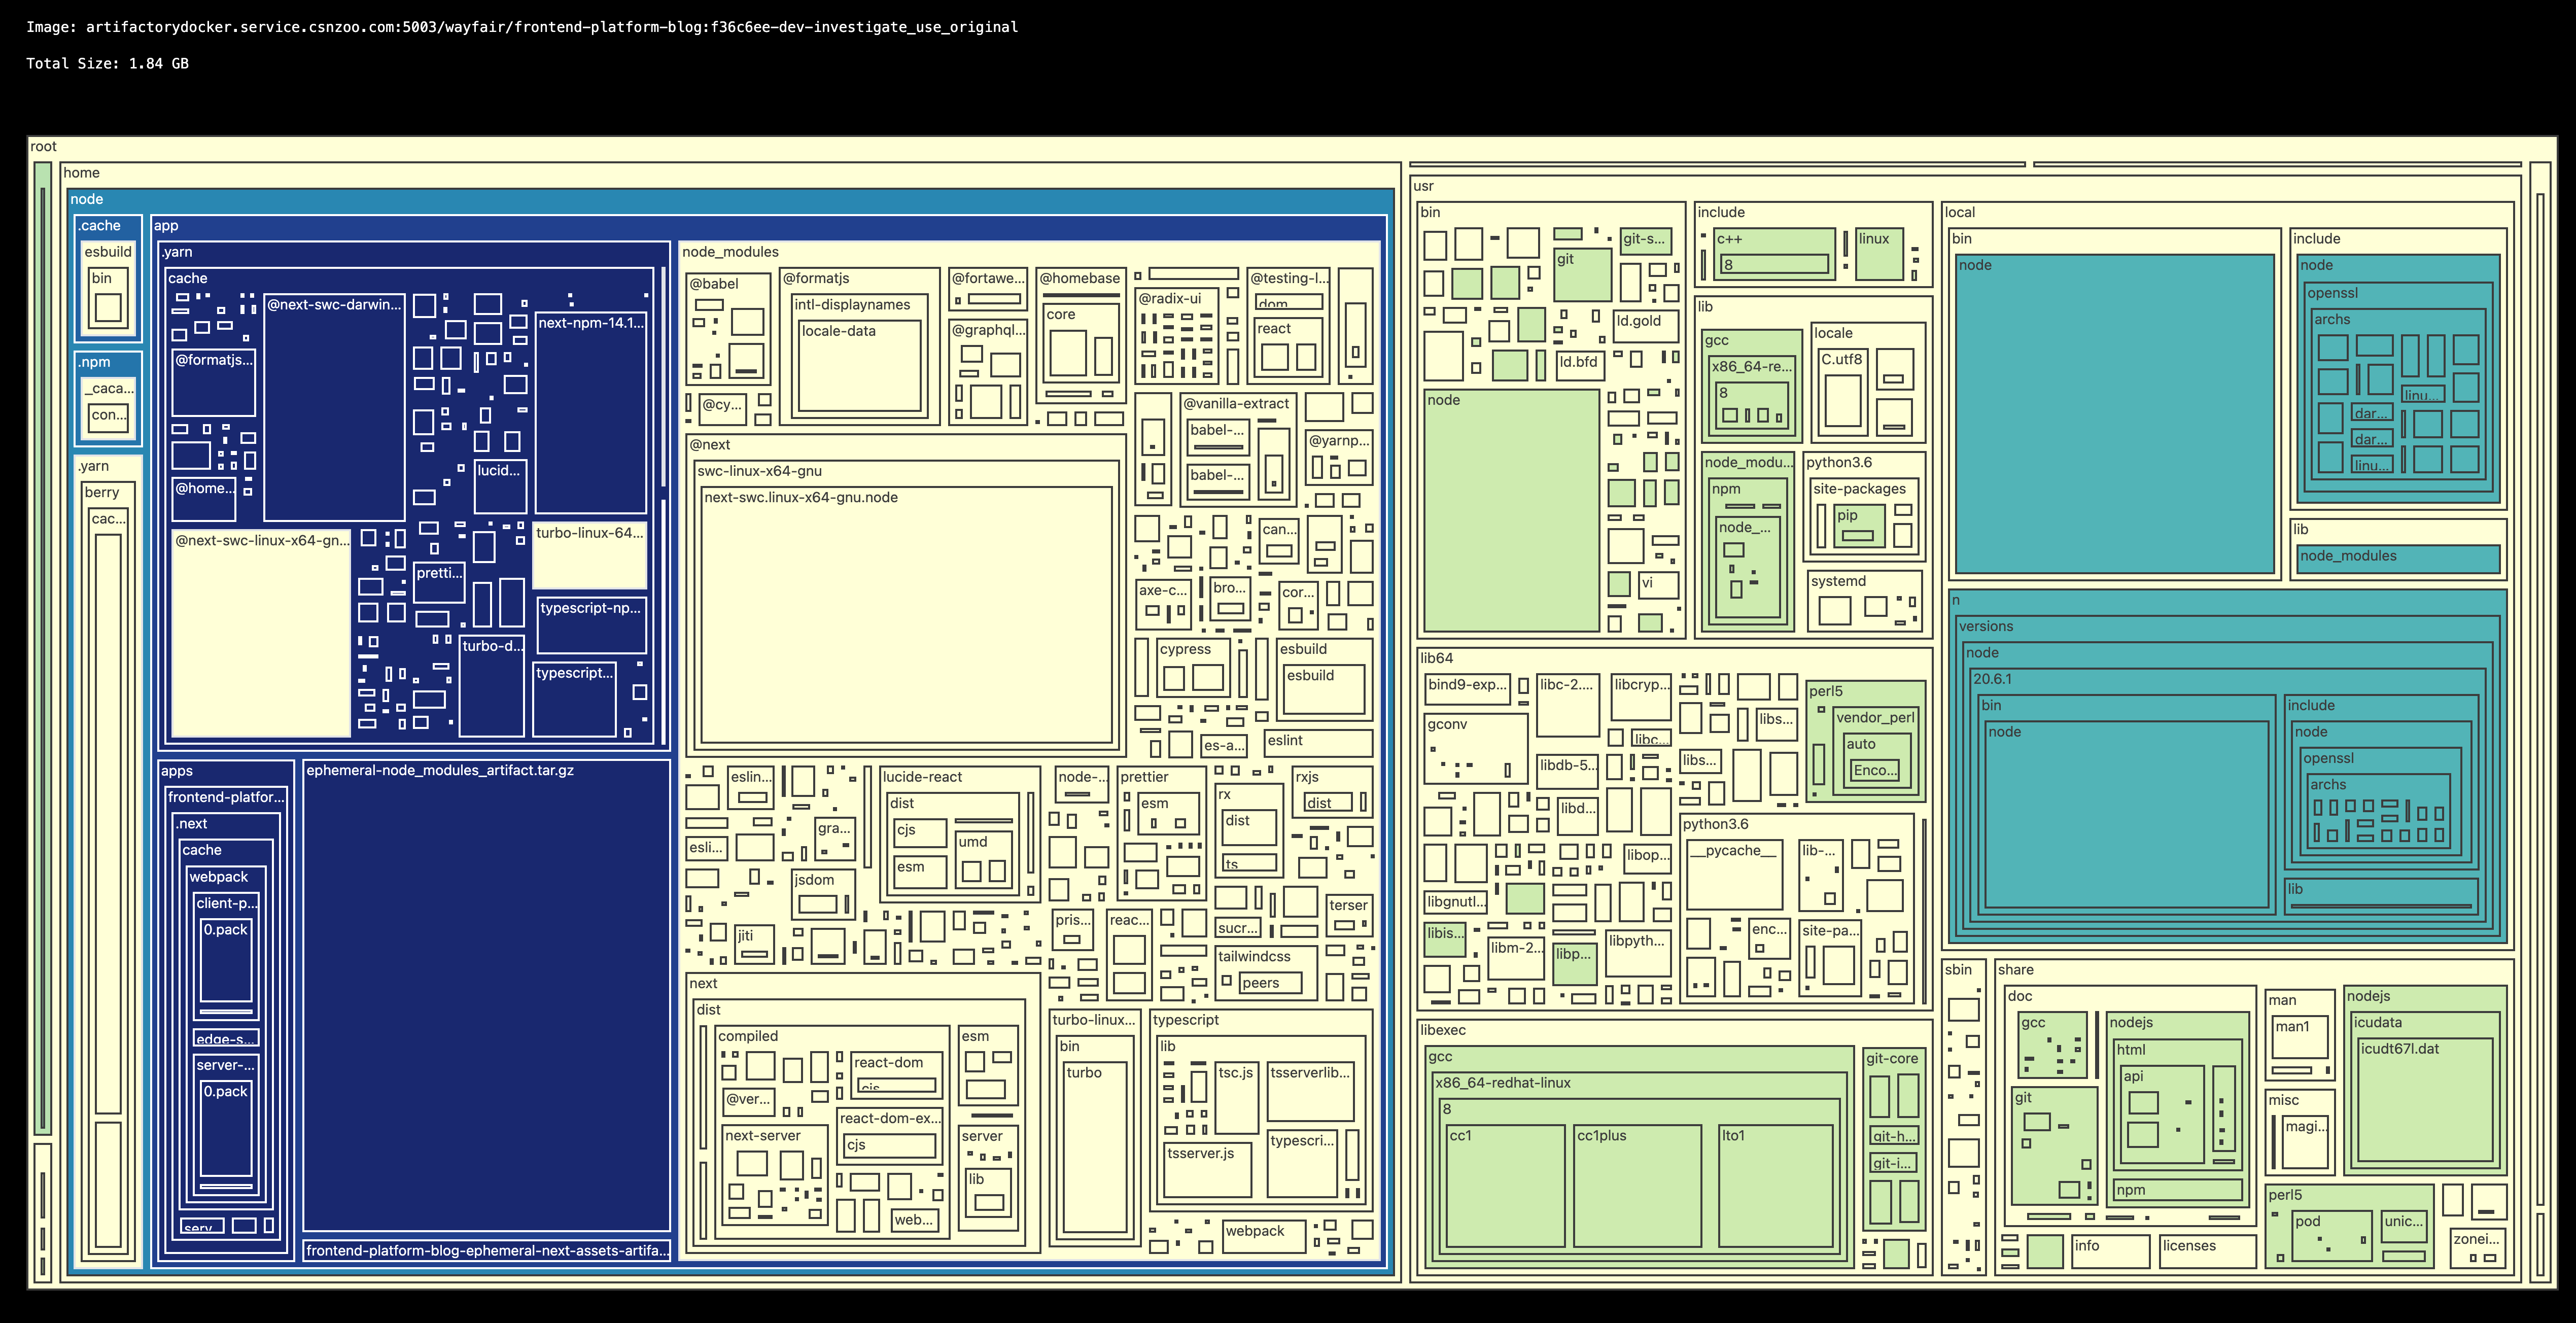Click the node_modules header label under app
The height and width of the screenshot is (1323, 2576).
[730, 252]
